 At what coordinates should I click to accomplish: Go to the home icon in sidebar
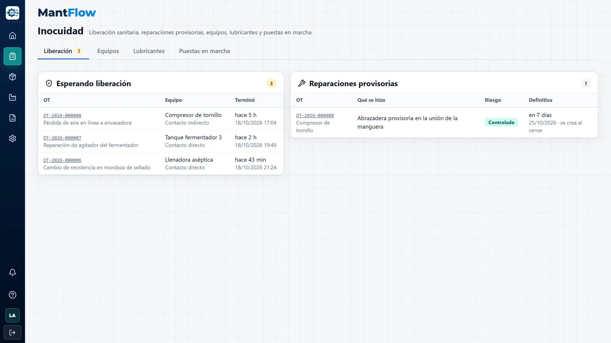pyautogui.click(x=13, y=36)
